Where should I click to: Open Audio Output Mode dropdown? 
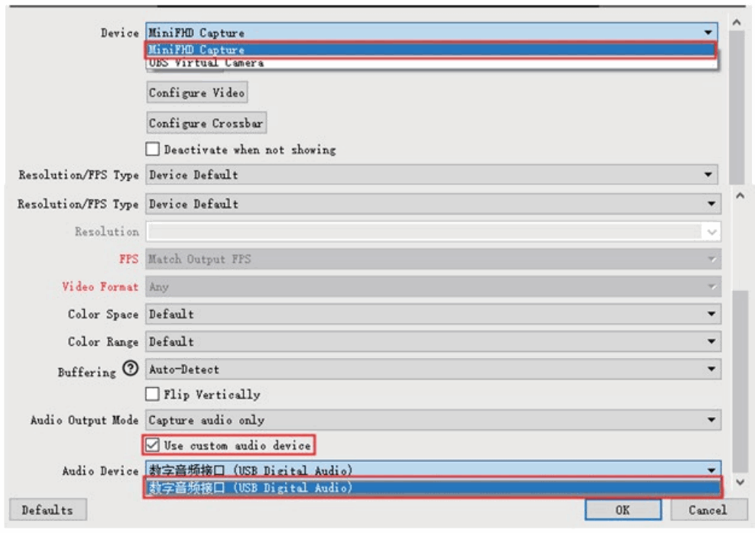[433, 420]
